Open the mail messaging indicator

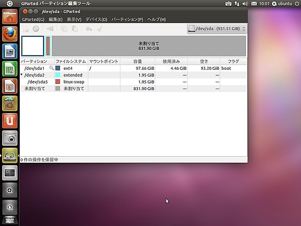point(254,3)
